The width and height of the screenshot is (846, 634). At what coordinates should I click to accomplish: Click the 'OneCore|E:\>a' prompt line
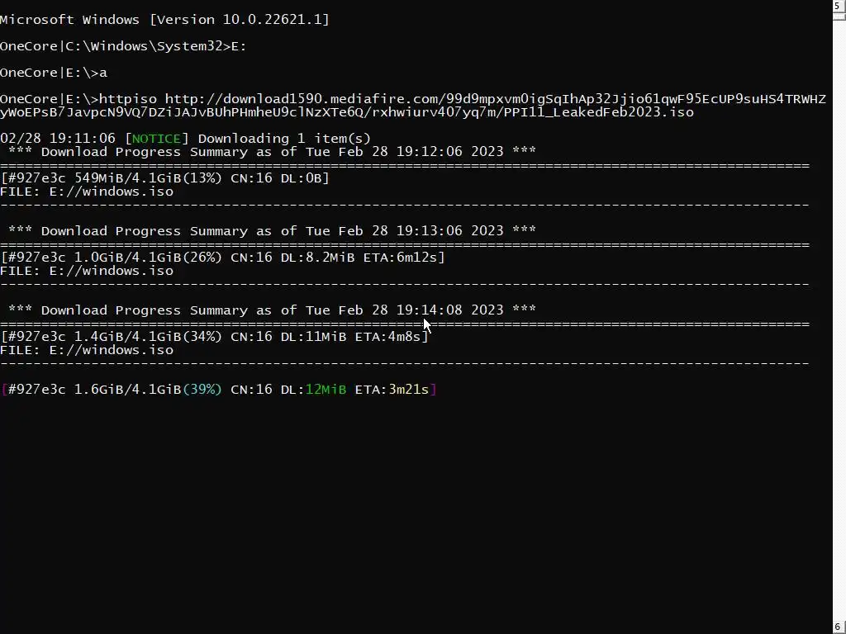click(x=54, y=73)
